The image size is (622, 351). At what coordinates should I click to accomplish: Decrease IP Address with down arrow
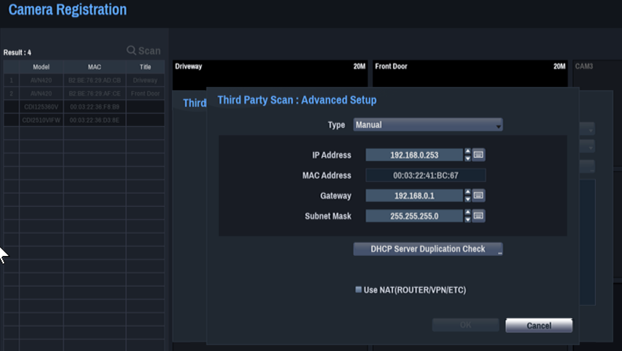coord(467,158)
